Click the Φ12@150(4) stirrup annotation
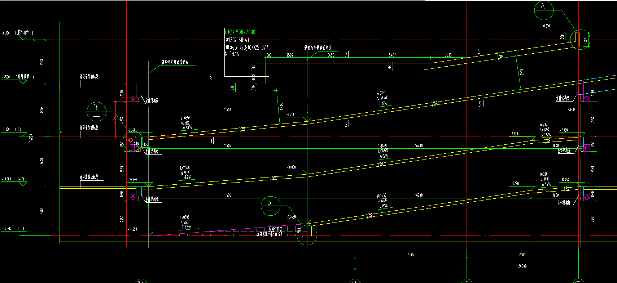Viewport: 617px width, 283px height. coord(237,40)
